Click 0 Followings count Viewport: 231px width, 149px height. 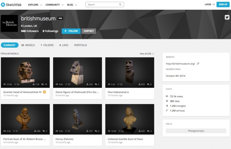(50, 31)
